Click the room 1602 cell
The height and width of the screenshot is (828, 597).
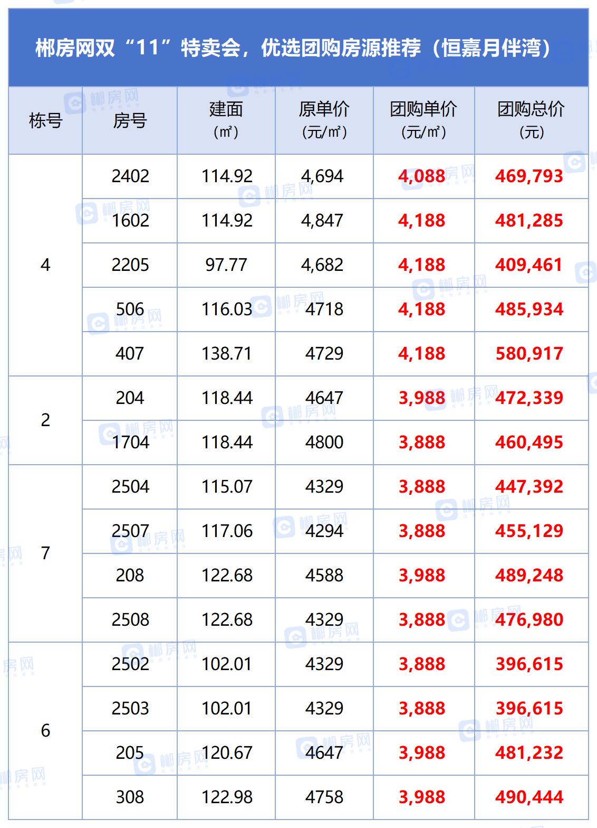pos(130,221)
